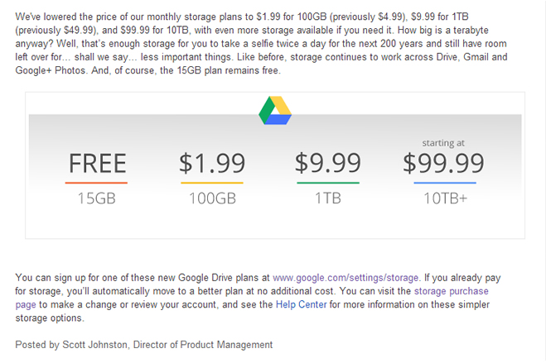Click the "starting at" caption text
This screenshot has width=546, height=363.
coord(443,143)
